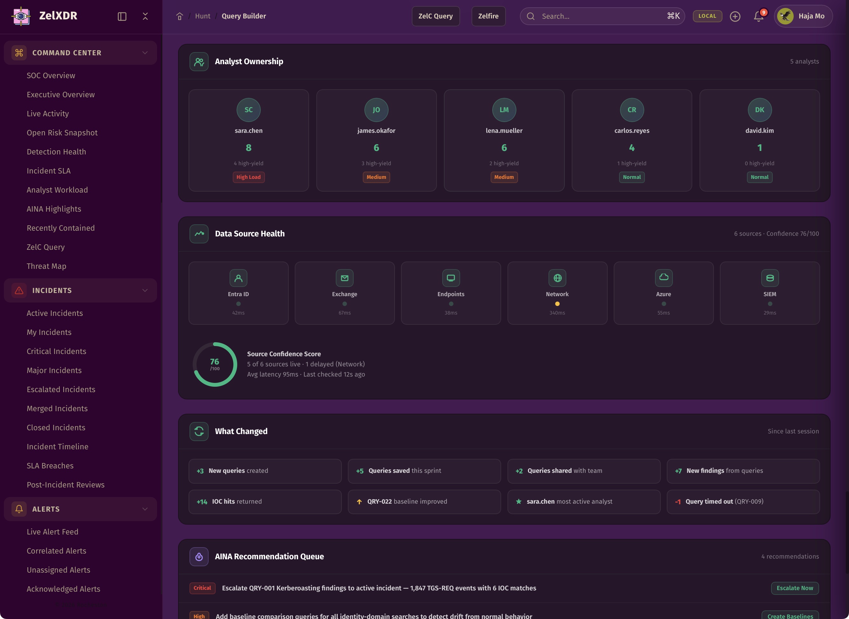Click the Entra ID user icon
Screen dimensions: 849x619
pyautogui.click(x=238, y=278)
